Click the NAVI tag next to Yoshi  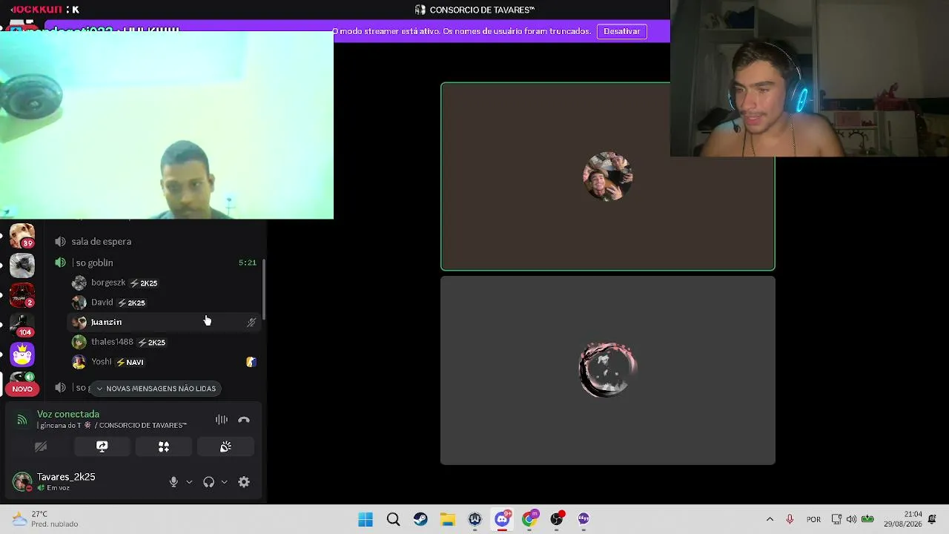coord(130,362)
